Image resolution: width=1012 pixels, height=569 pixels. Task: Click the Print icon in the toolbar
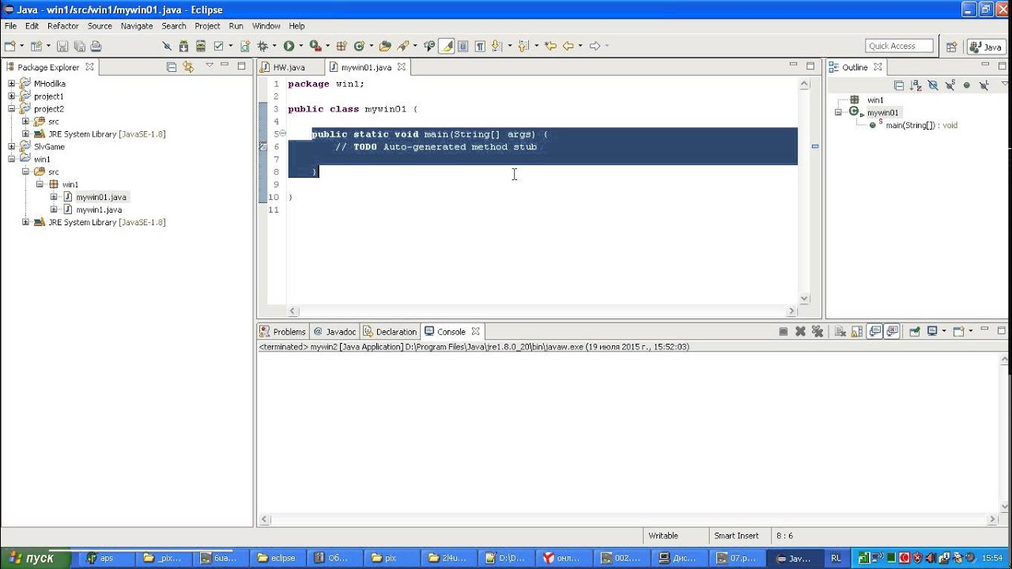click(x=96, y=47)
